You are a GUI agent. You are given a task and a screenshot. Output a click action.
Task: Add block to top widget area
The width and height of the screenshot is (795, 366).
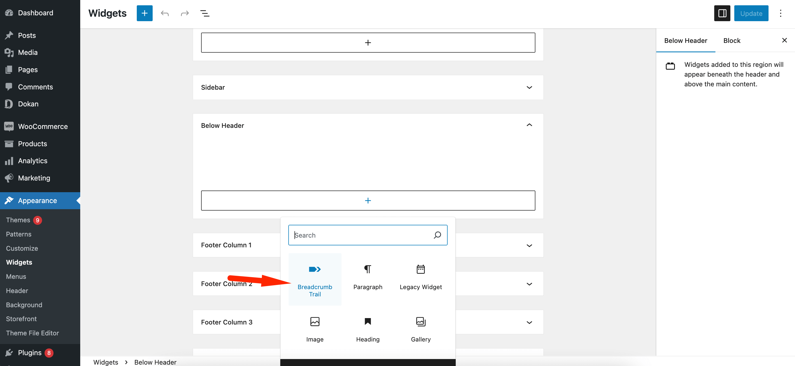(368, 43)
